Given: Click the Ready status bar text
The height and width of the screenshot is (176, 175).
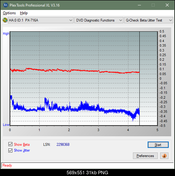Looking at the screenshot, I should [7, 165].
